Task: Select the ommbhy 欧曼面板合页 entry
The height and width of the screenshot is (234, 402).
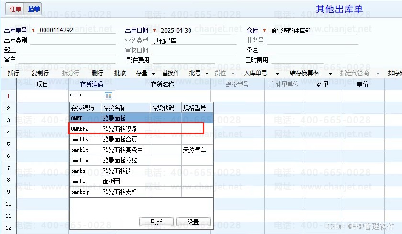Action: 142,139
